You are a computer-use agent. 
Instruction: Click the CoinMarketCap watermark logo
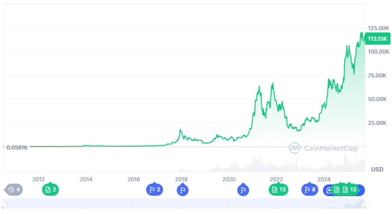323,148
